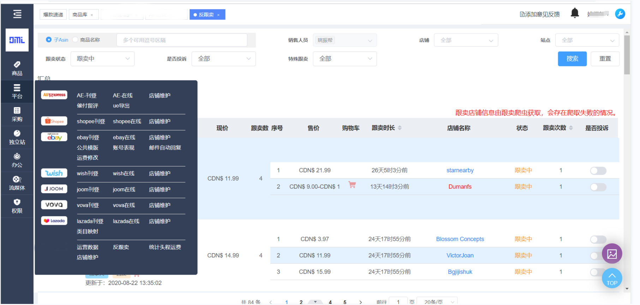Open the 流媒体 sidebar section

[17, 183]
